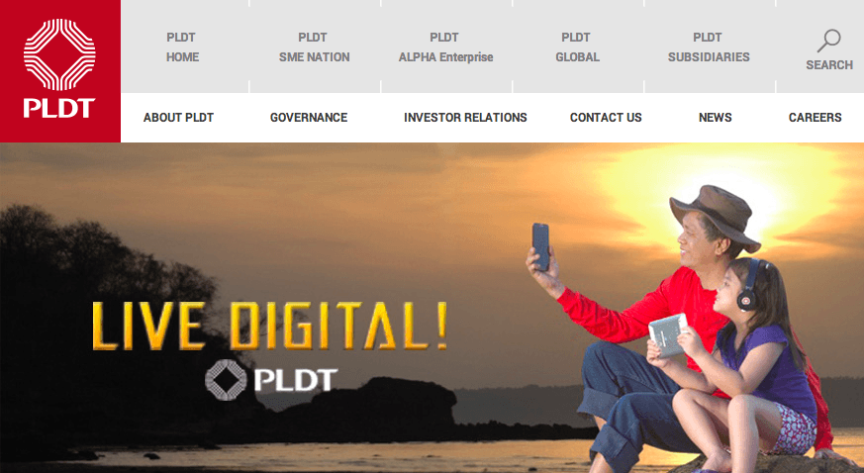
Task: Open the CAREERS page
Action: pyautogui.click(x=815, y=118)
